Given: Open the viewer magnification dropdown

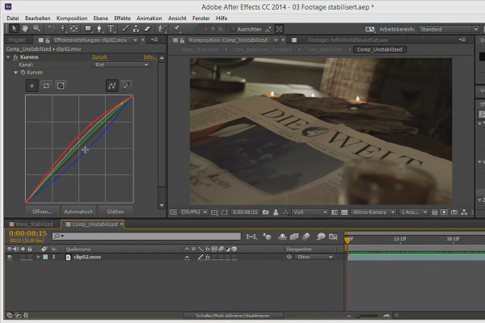Looking at the screenshot, I should 194,212.
